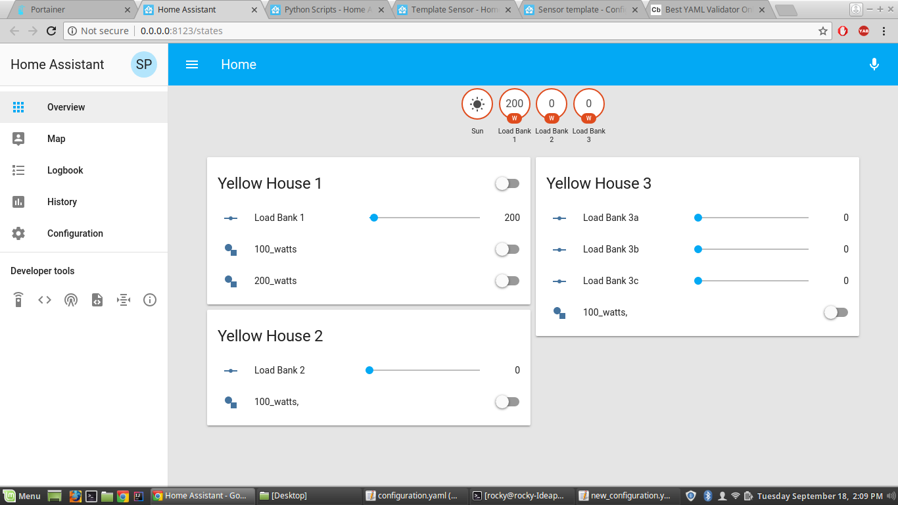The height and width of the screenshot is (505, 898).
Task: Click the Load Bank 1 slider
Action: [425, 218]
